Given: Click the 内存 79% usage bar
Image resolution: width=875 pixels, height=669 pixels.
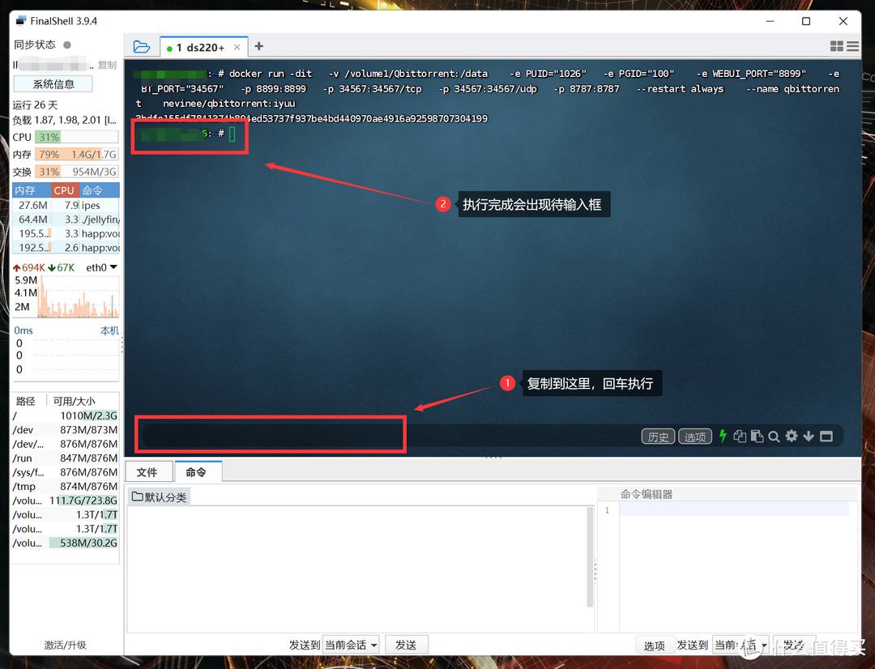Looking at the screenshot, I should tap(76, 155).
